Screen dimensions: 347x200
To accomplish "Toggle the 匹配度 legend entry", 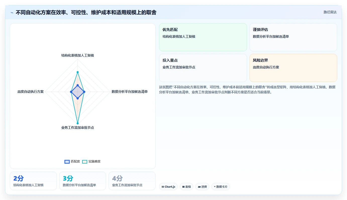I will point(72,162).
